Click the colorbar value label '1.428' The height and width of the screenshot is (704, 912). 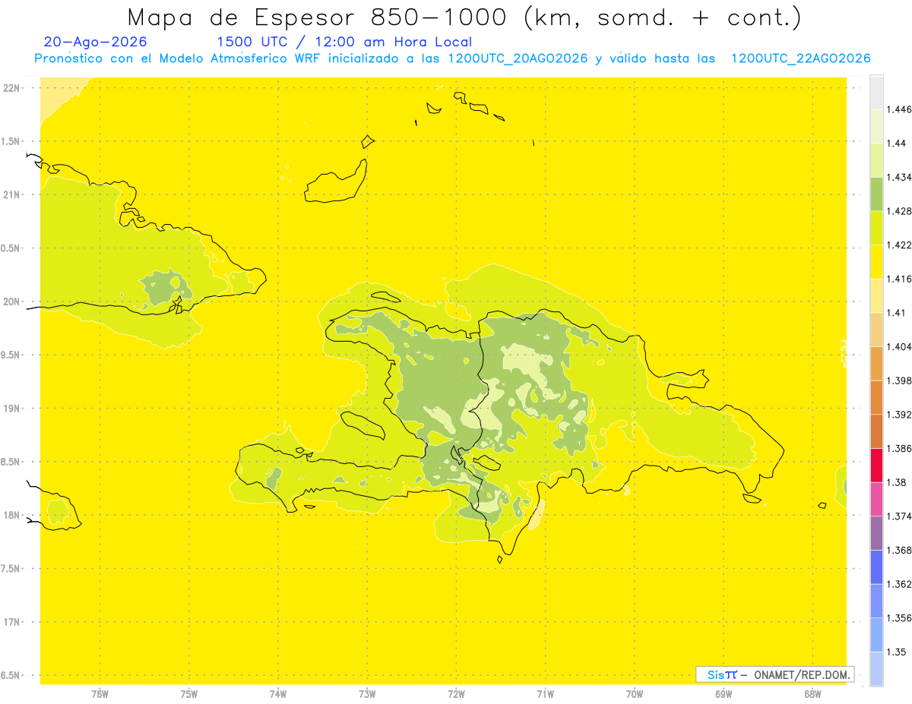(899, 211)
